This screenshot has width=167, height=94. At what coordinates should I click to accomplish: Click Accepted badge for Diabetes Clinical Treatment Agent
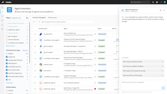[101, 40]
